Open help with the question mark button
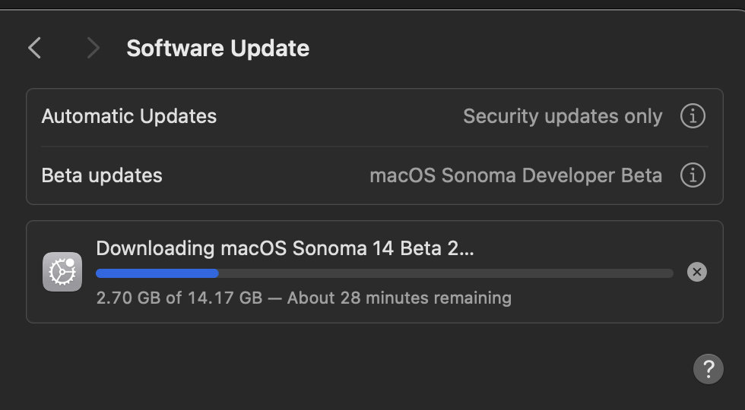Viewport: 745px width, 410px height. point(708,369)
